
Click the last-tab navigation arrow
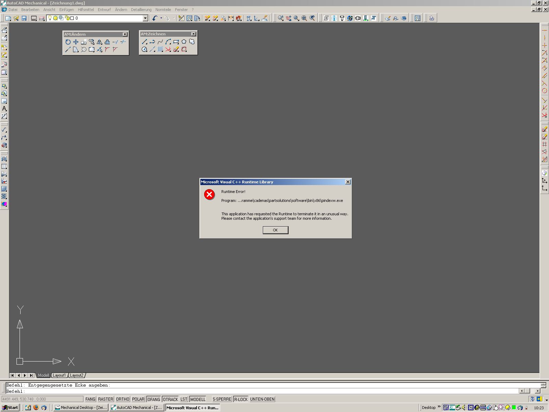(31, 375)
